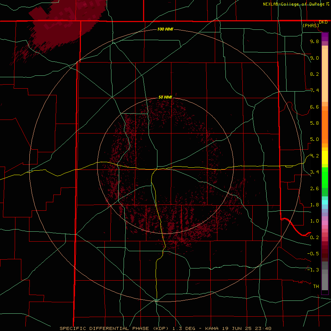331x331 pixels.
Task: Click the Specific Differential Phase caption at the bottom
Action: 165,328
